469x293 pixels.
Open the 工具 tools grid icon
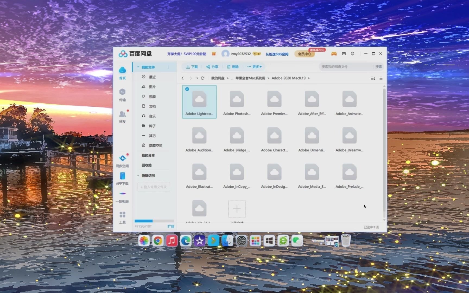click(x=122, y=215)
